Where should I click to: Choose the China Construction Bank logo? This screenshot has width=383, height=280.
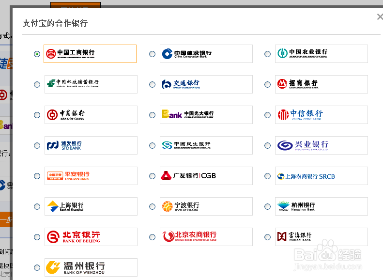206,54
